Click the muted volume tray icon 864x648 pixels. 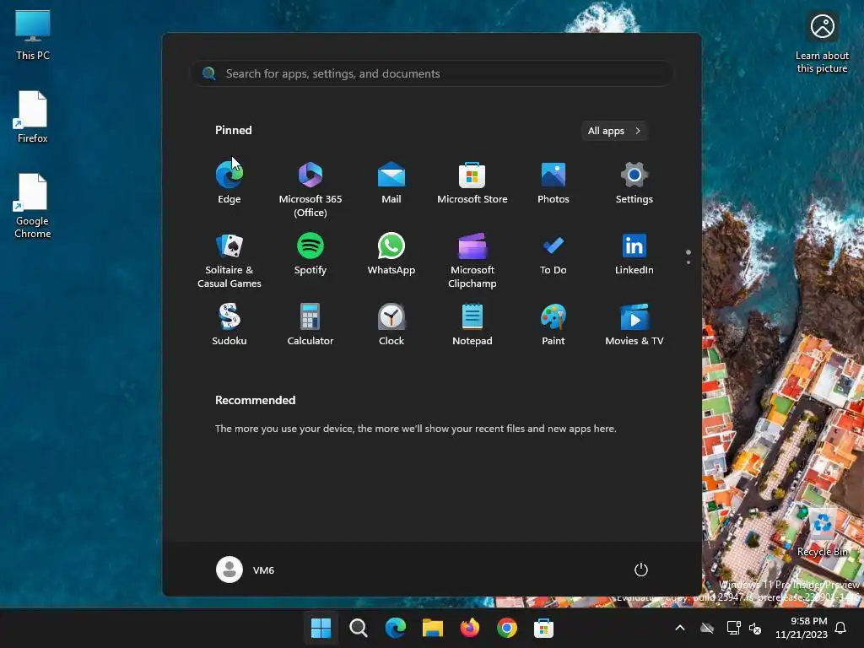(x=755, y=628)
